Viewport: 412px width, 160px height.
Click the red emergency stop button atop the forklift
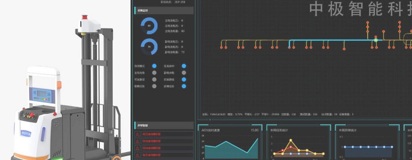pos(84,17)
